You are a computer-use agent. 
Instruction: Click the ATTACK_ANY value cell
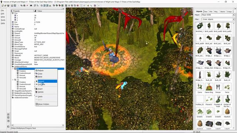[40, 42]
